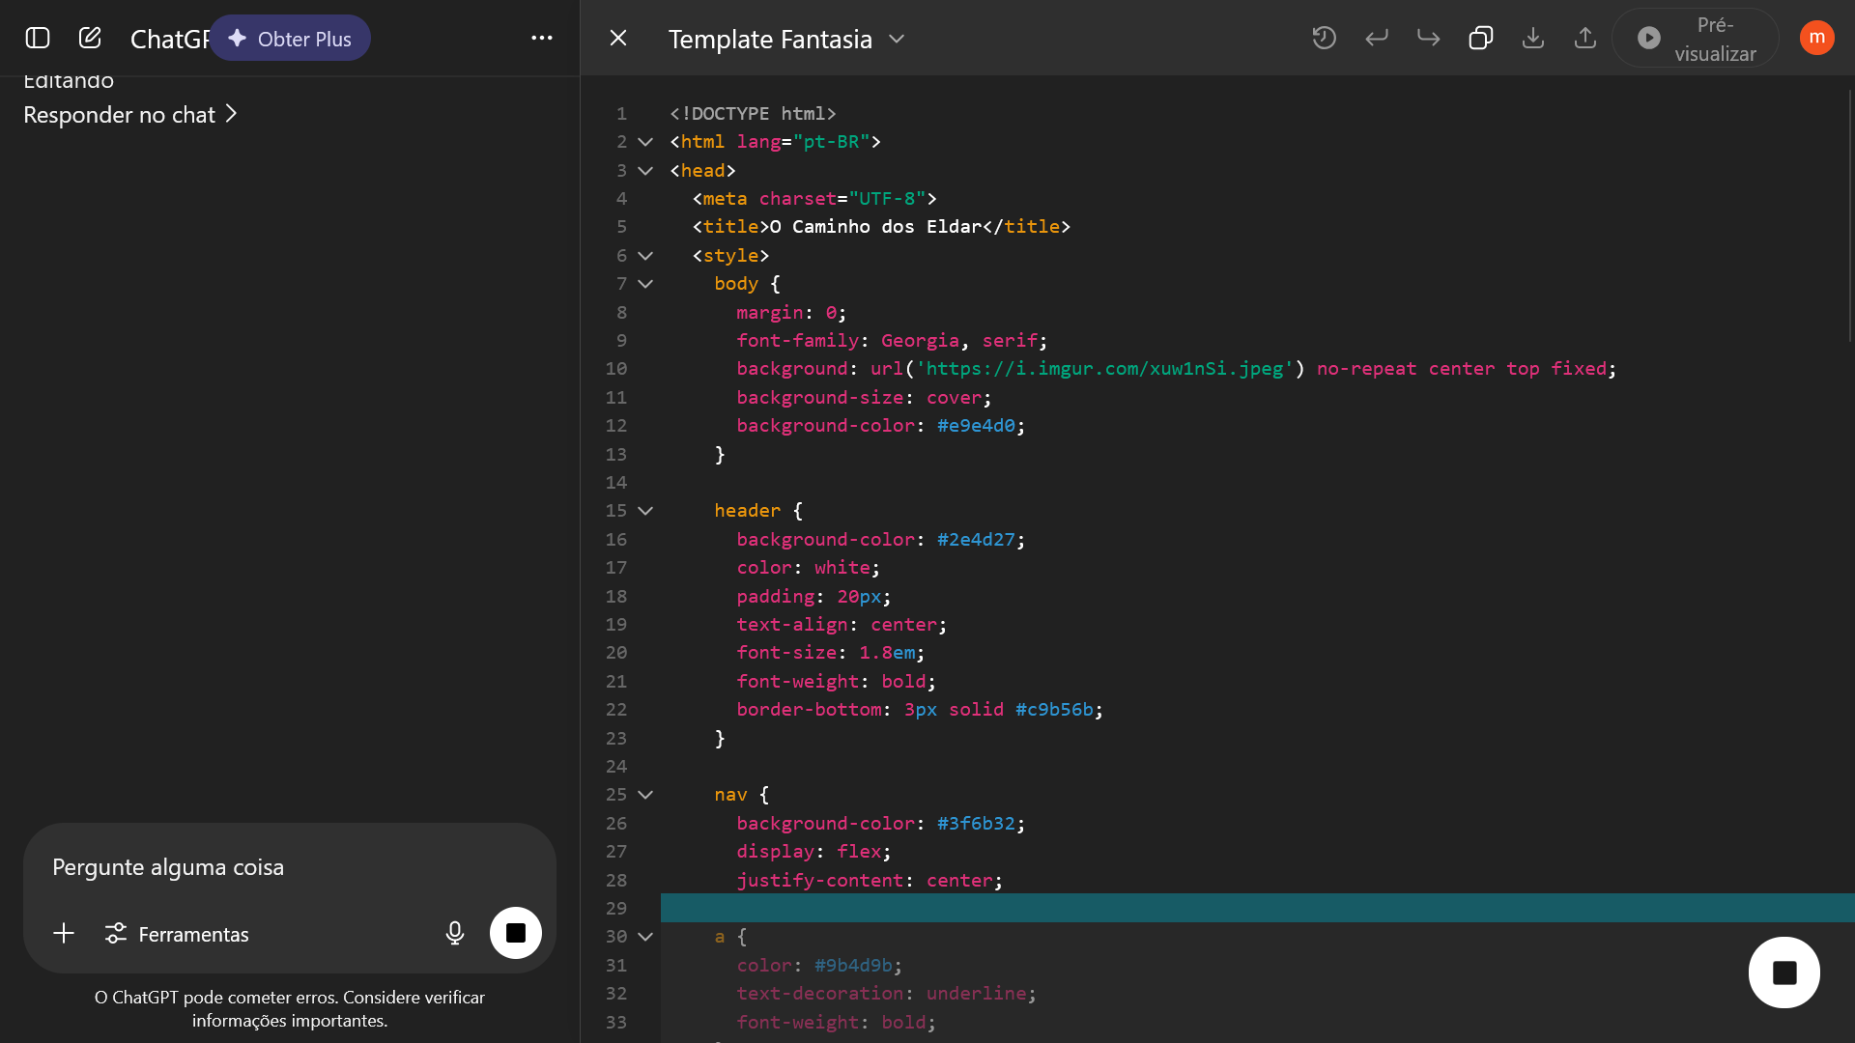Fold the a rule on line 30
This screenshot has width=1855, height=1043.
645,937
